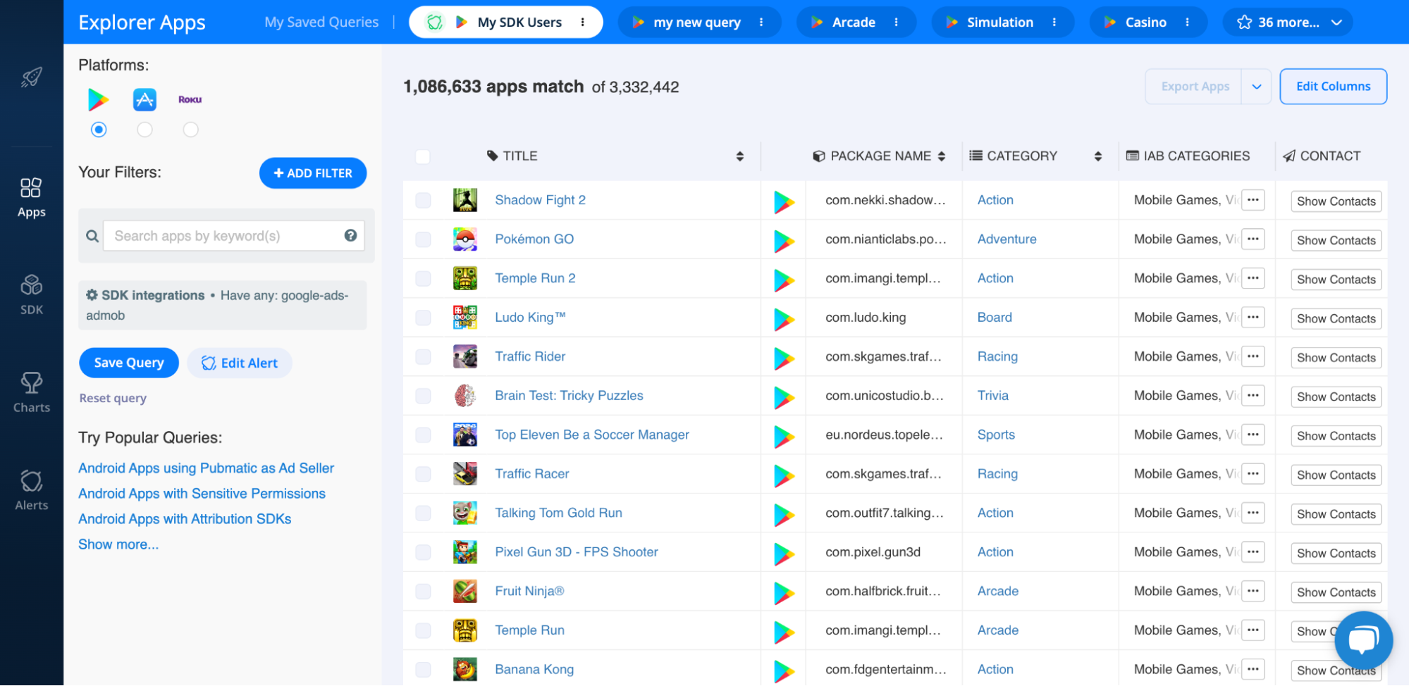Show contacts for Ludo King
The image size is (1409, 686).
point(1336,318)
